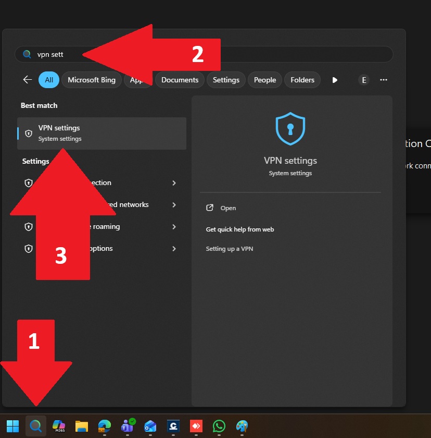Expand the 'networks' result chevron
The image size is (431, 438).
pyautogui.click(x=174, y=205)
